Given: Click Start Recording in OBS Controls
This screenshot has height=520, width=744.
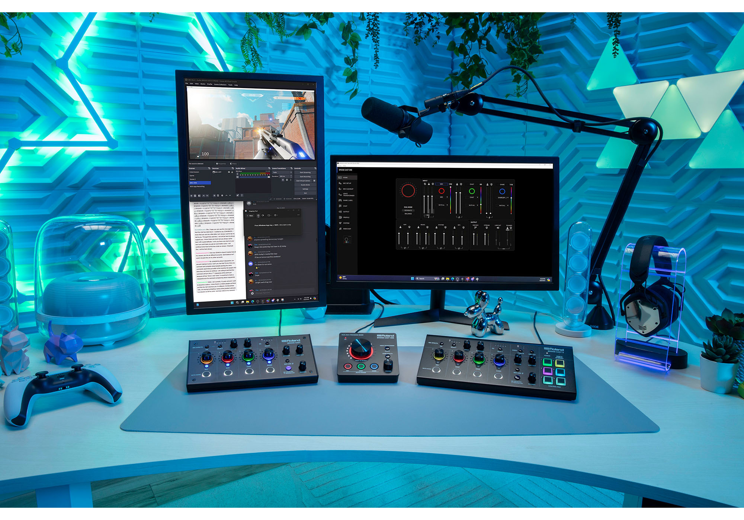Looking at the screenshot, I should click(x=305, y=176).
